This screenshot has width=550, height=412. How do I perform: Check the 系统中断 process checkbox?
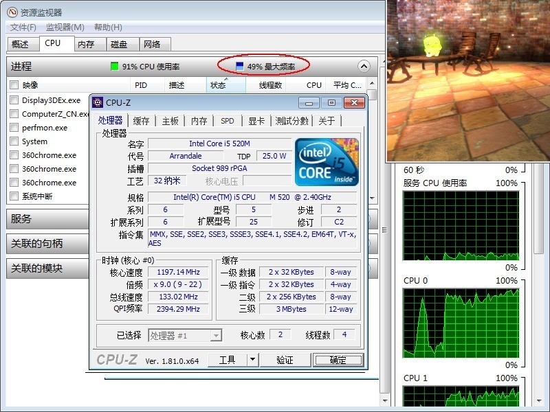14,196
